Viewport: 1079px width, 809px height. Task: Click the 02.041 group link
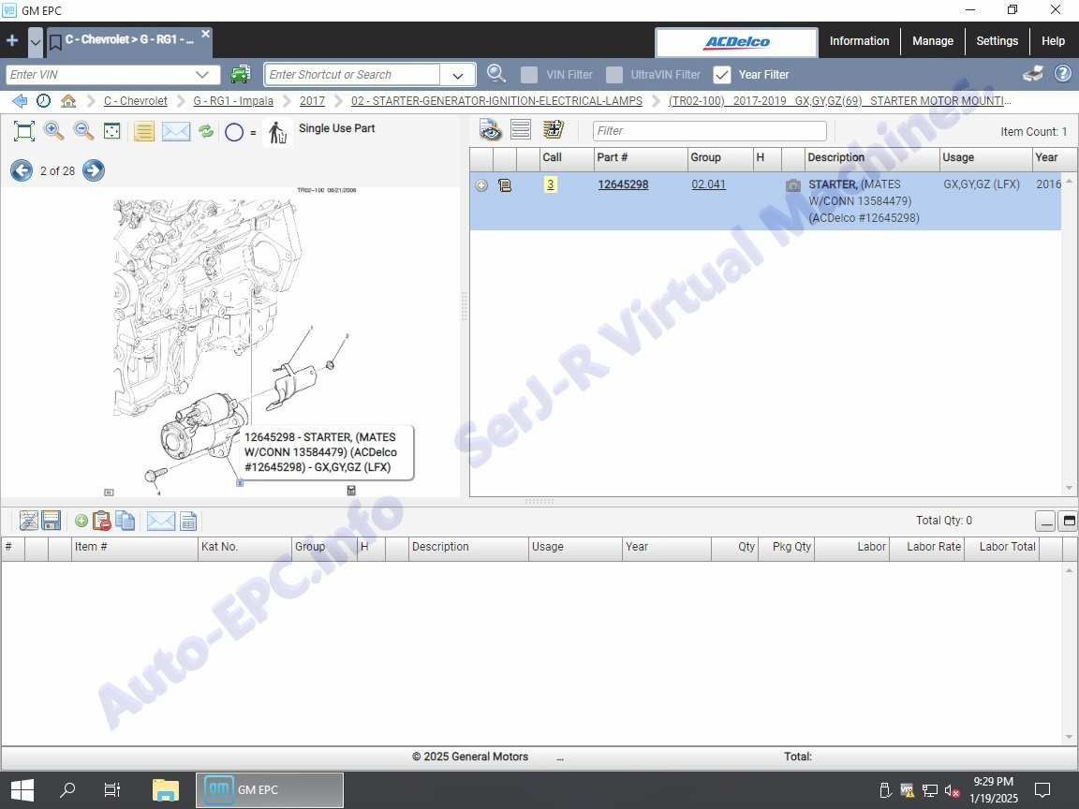pyautogui.click(x=708, y=184)
